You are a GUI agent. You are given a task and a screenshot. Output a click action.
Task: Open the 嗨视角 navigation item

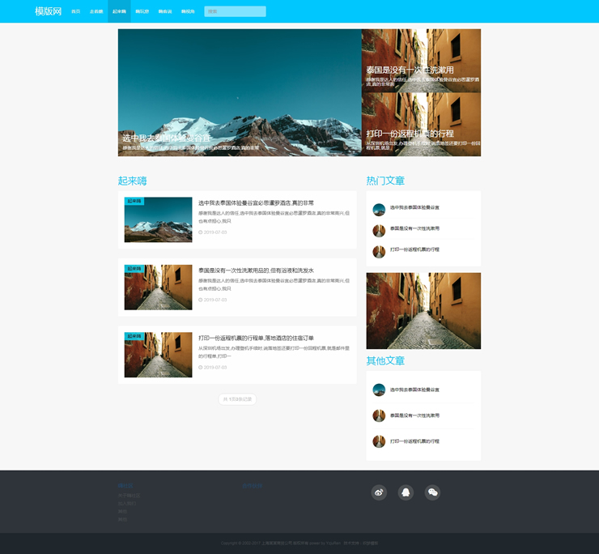tap(188, 12)
